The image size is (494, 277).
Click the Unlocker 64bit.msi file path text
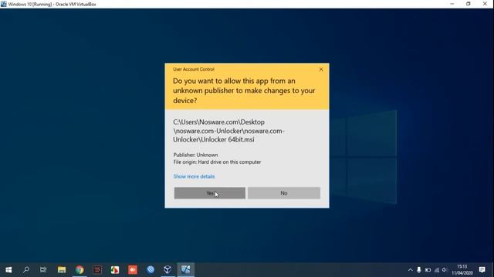click(228, 131)
